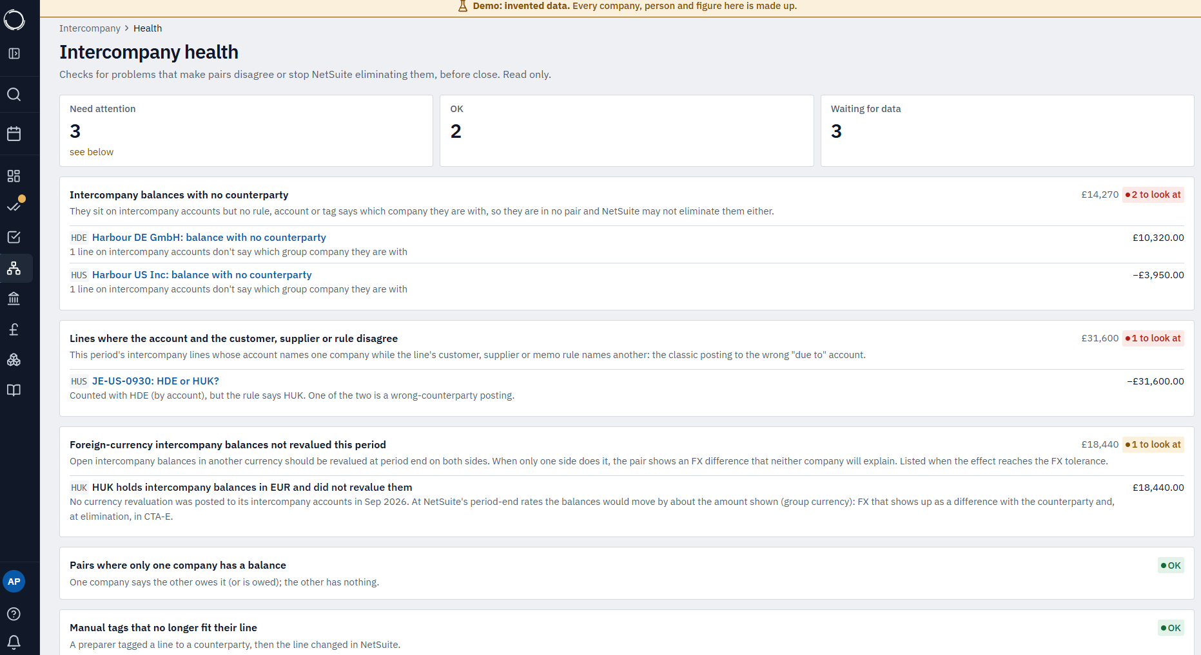Toggle the sidebar panel collapse icon
This screenshot has height=655, width=1201.
click(x=14, y=53)
